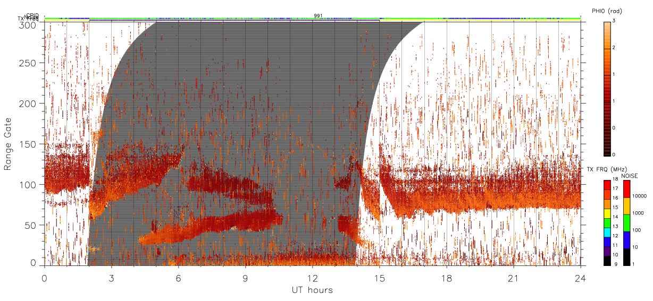Screen dimensions: 653x301
Task: Click the purple 10–11 MHz swatch in TX FRQ legend
Action: pyautogui.click(x=607, y=251)
